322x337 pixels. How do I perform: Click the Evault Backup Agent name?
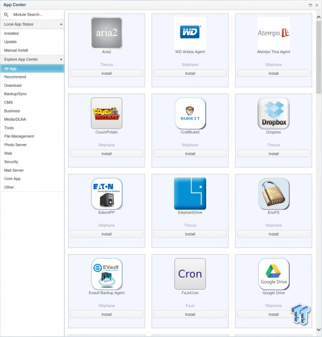pos(106,293)
